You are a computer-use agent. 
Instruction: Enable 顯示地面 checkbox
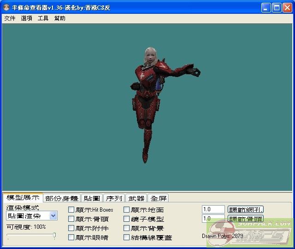click(126, 210)
